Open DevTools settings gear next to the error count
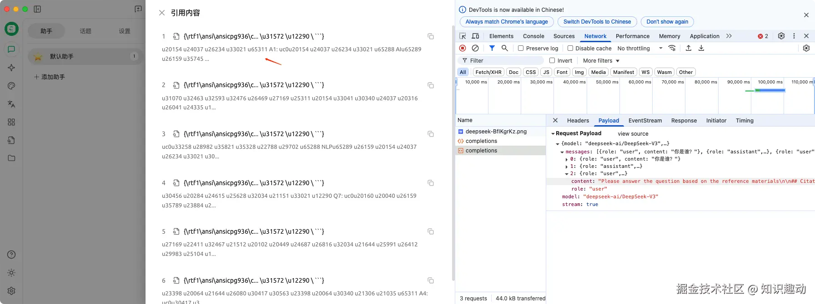This screenshot has width=815, height=304. 781,36
